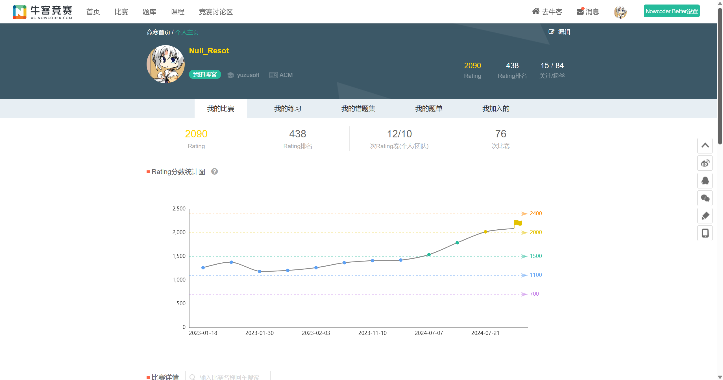Click the 我的博客 green button

(205, 74)
